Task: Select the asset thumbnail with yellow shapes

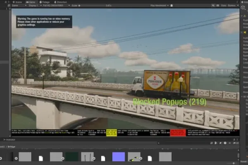Action: click(134, 157)
